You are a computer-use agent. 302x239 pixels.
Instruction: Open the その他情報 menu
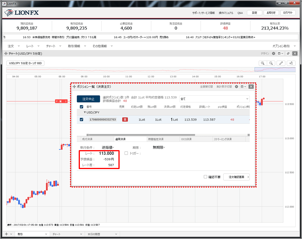coord(103,46)
